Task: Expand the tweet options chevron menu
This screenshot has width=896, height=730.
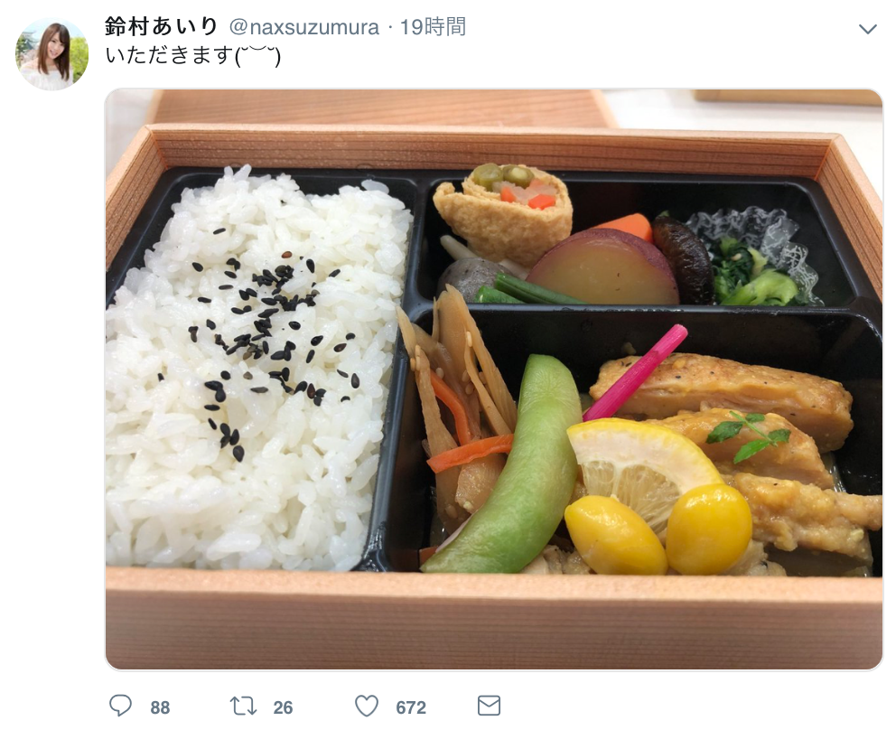Action: (x=867, y=29)
